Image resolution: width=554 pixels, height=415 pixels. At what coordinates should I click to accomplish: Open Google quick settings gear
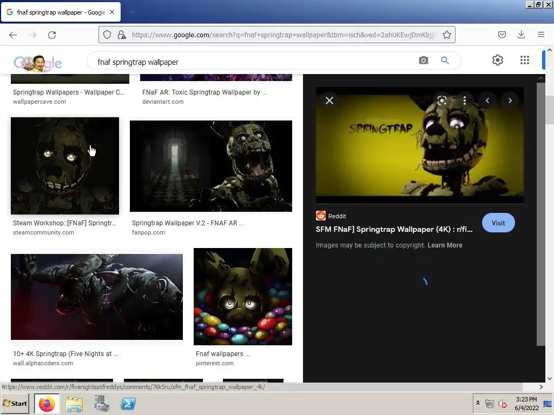[498, 60]
